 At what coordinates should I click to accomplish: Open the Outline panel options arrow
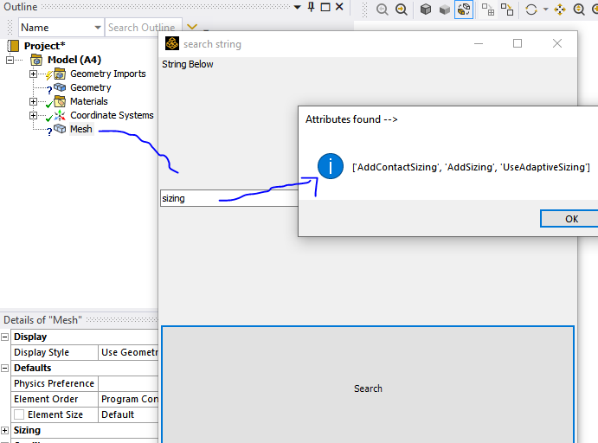pos(298,7)
